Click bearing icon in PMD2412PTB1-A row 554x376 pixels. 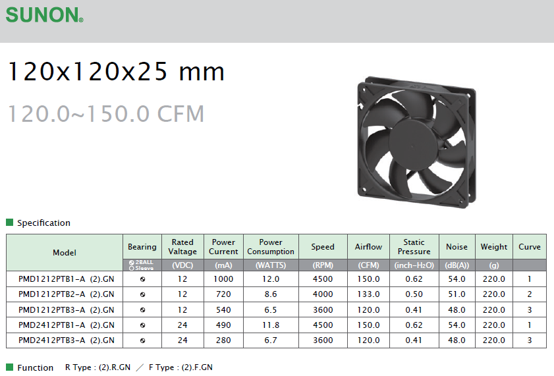coord(142,325)
